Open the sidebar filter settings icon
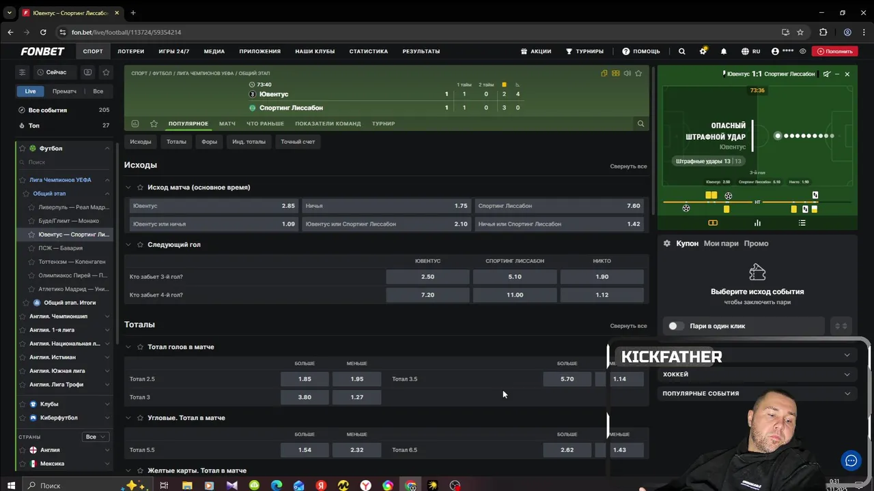 coord(22,72)
